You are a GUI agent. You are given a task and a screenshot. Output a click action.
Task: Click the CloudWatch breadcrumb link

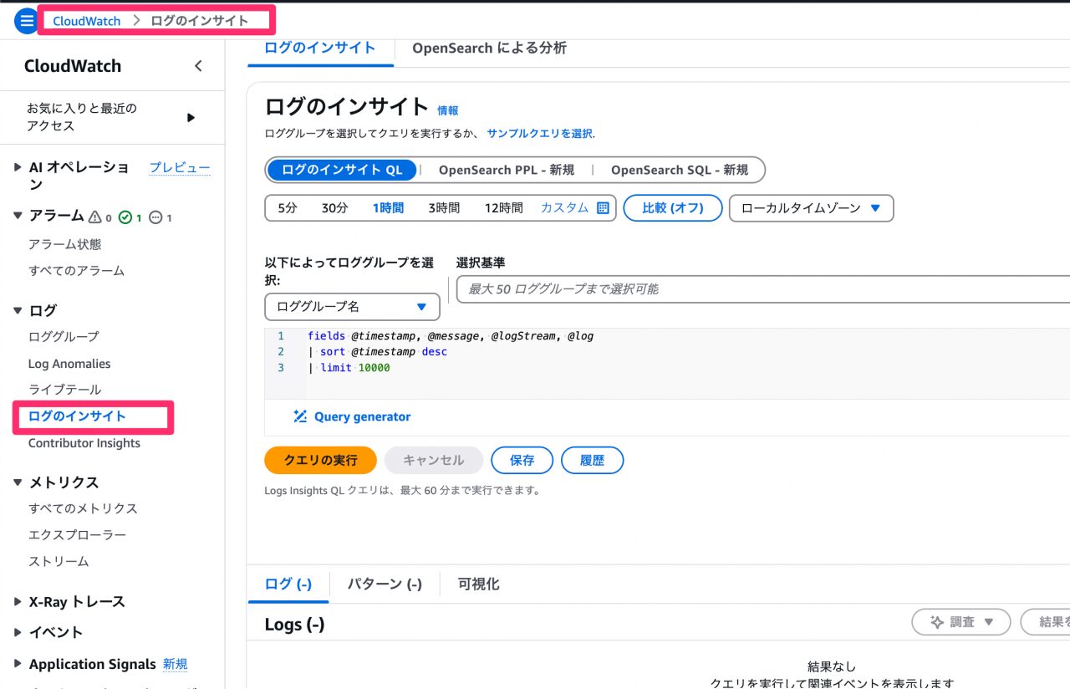[x=87, y=21]
